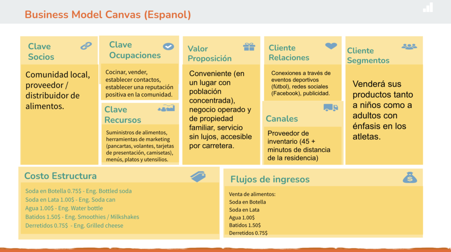This screenshot has height=252, width=451.
Task: Select the Clave Socios heading
Action: [x=41, y=51]
